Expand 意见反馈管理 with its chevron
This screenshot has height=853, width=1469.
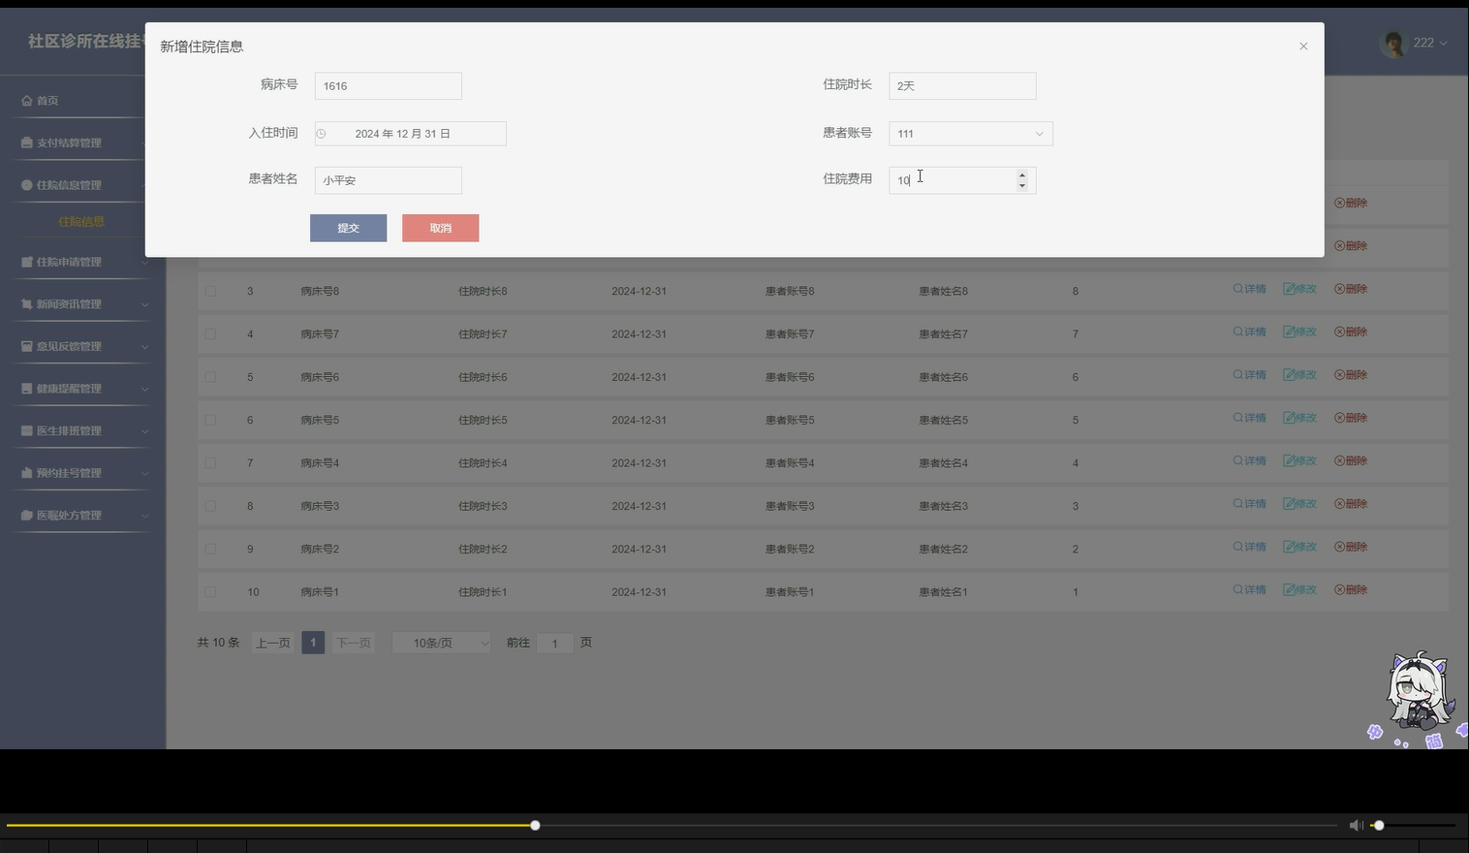click(144, 346)
